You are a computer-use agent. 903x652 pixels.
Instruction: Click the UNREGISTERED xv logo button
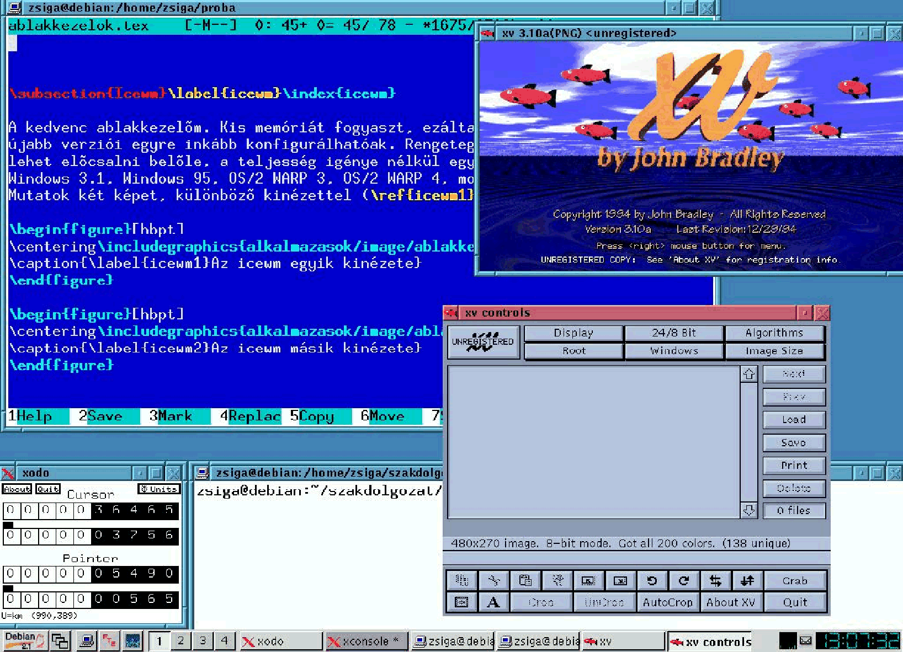483,342
